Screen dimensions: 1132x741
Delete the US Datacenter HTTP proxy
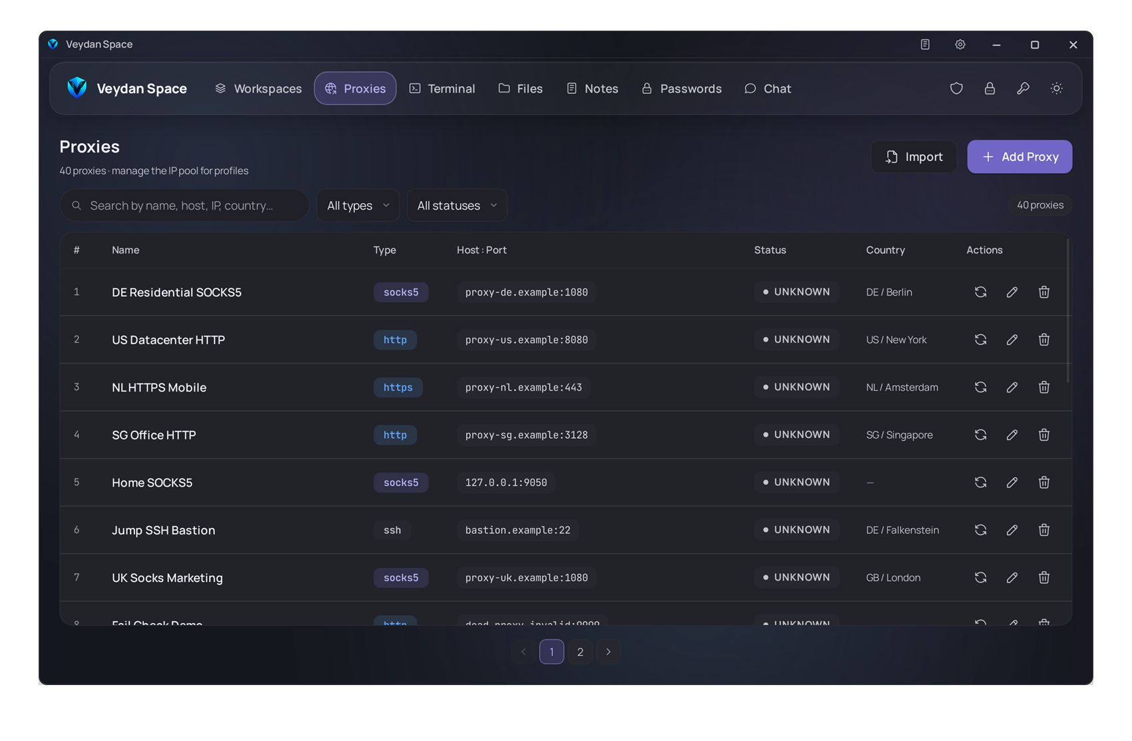pyautogui.click(x=1044, y=340)
